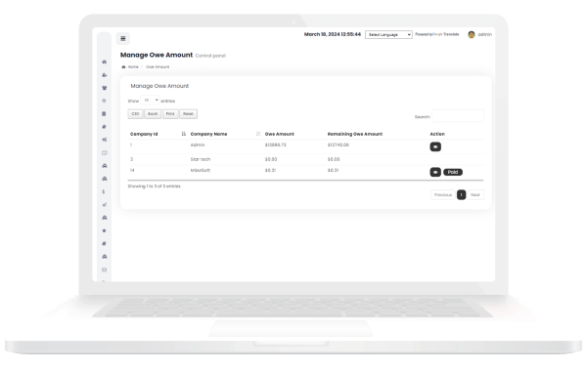587x371 pixels.
Task: Go to the Next pagination page
Action: tap(475, 195)
